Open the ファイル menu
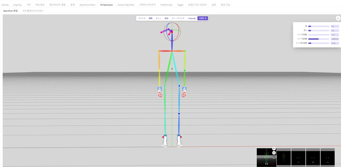Viewport: 341px width, 167px height. coord(142,18)
